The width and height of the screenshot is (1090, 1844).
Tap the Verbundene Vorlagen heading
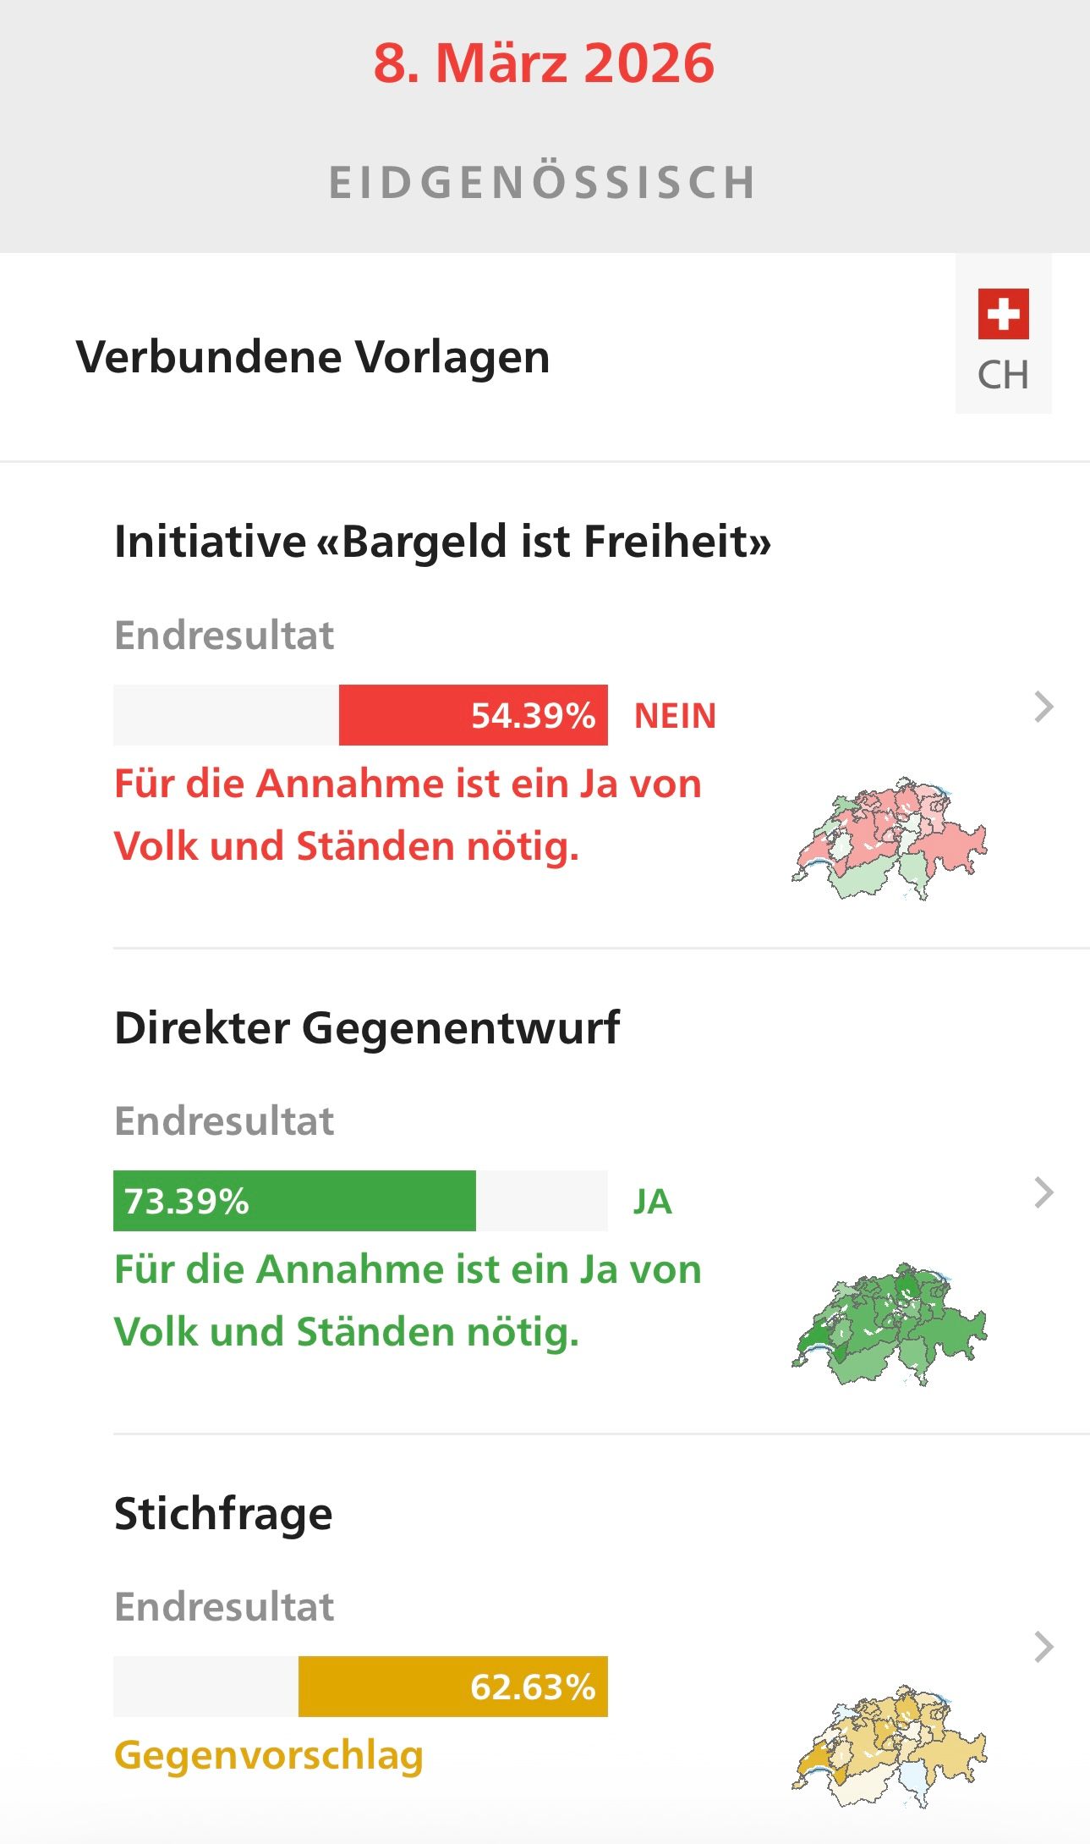[313, 356]
